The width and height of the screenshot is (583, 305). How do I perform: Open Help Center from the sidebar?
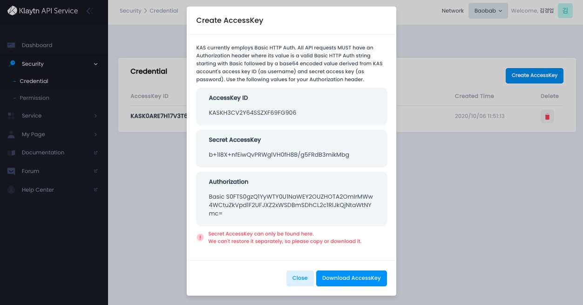pos(38,190)
